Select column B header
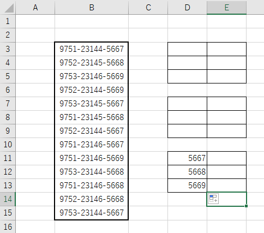The height and width of the screenshot is (233, 264). tap(92, 8)
